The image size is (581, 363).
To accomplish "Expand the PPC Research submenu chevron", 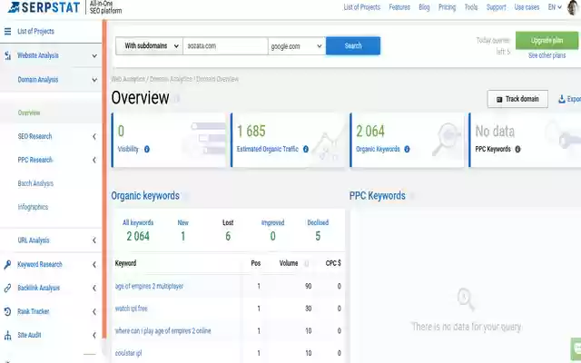I will [x=94, y=160].
